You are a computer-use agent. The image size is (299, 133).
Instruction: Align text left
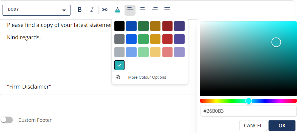pyautogui.click(x=130, y=10)
